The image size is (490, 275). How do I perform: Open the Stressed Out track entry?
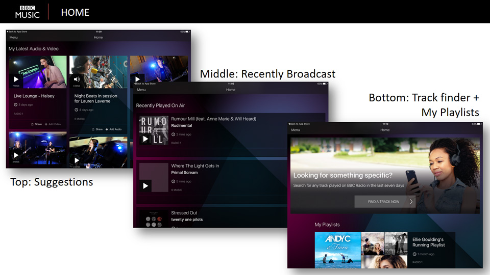click(184, 213)
